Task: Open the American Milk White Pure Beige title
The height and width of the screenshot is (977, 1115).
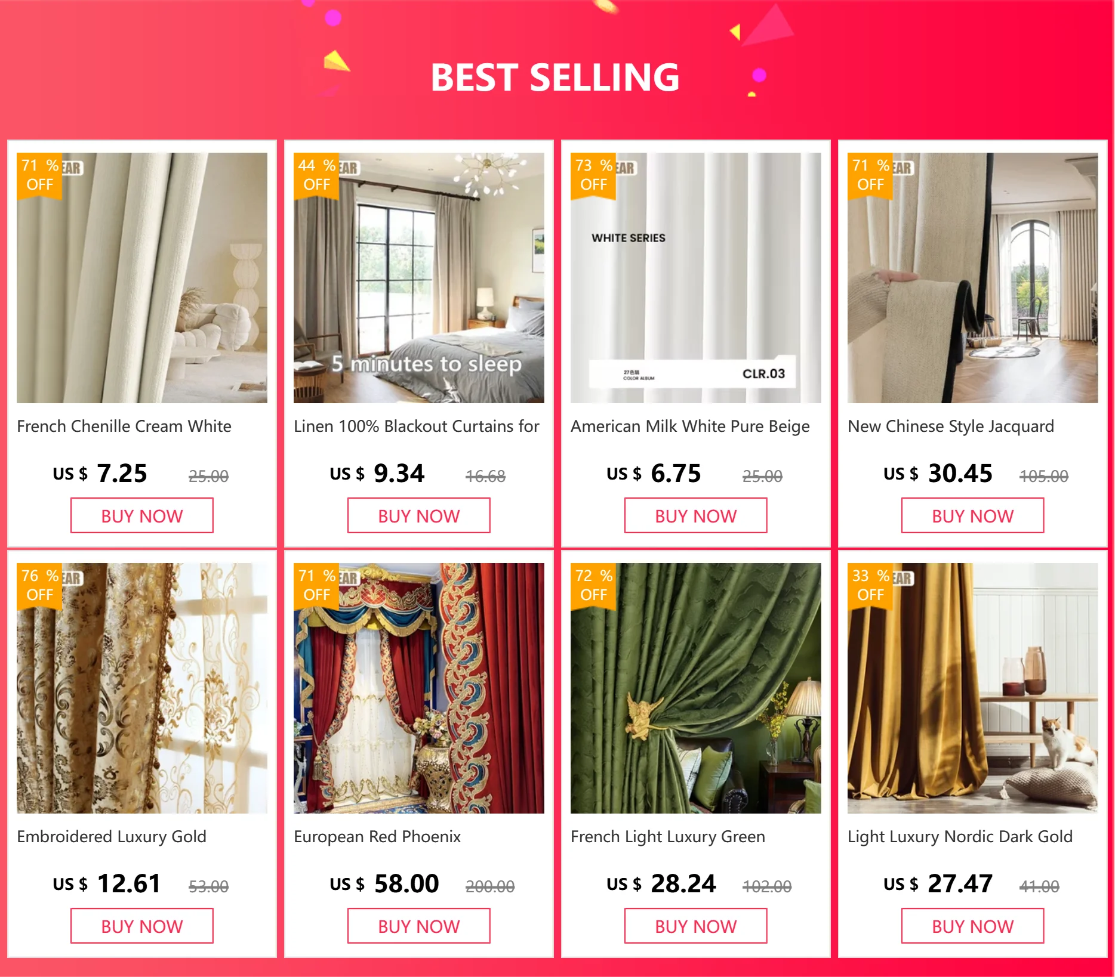Action: (x=690, y=426)
